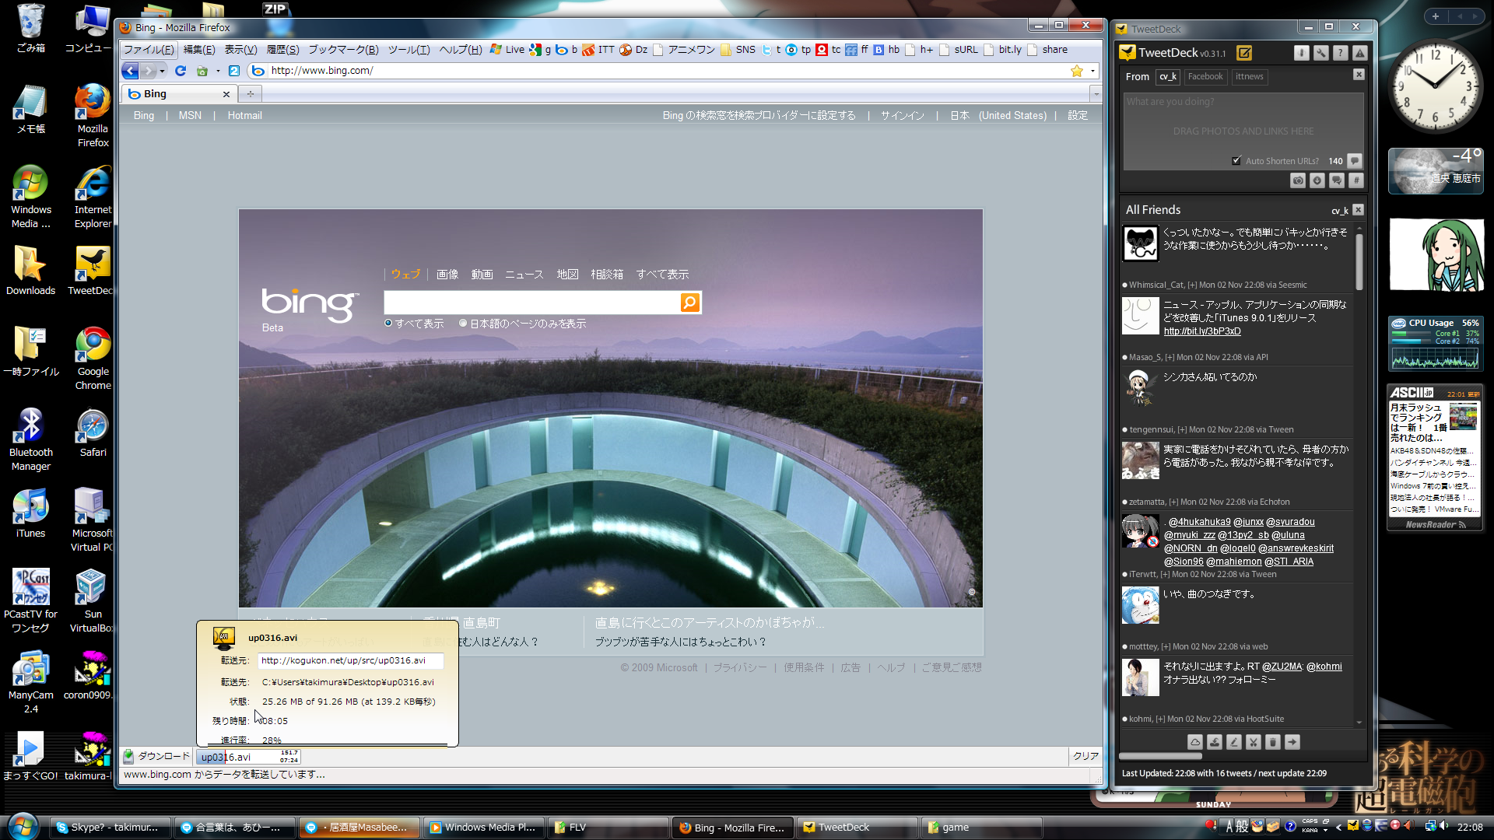1494x840 pixels.
Task: Select the Bing browser tab
Action: [180, 94]
